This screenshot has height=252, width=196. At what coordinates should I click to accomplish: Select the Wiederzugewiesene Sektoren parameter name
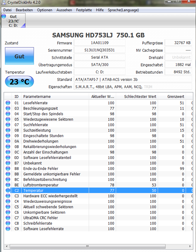click(x=48, y=119)
